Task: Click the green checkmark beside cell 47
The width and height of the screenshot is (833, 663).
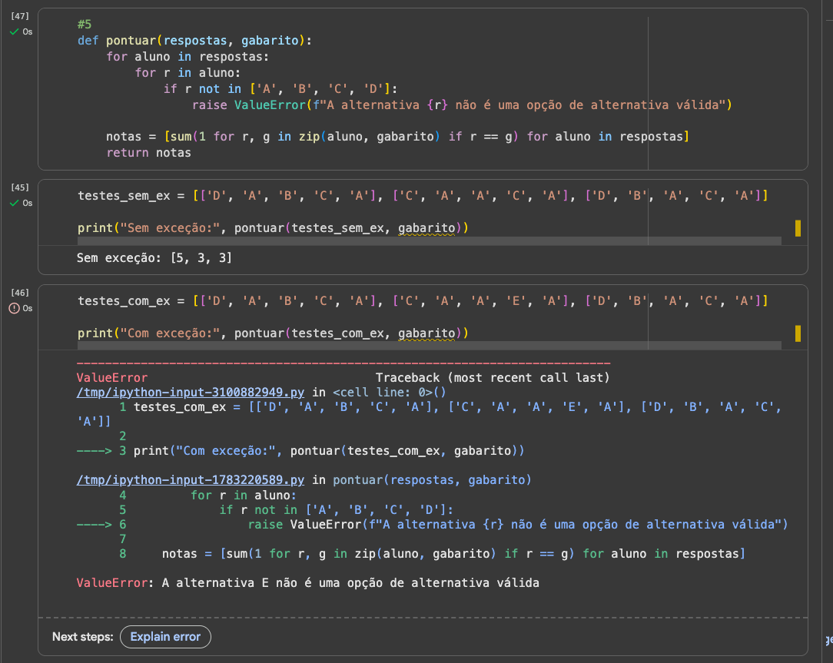Action: pos(13,31)
